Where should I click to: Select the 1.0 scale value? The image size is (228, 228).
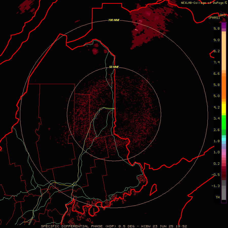(217, 152)
